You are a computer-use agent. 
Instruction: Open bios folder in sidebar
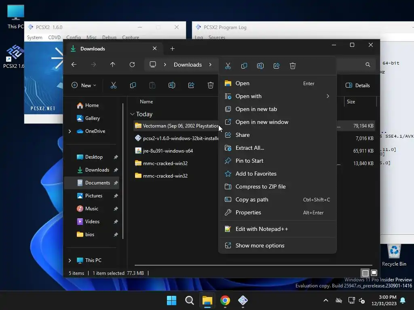(x=92, y=235)
